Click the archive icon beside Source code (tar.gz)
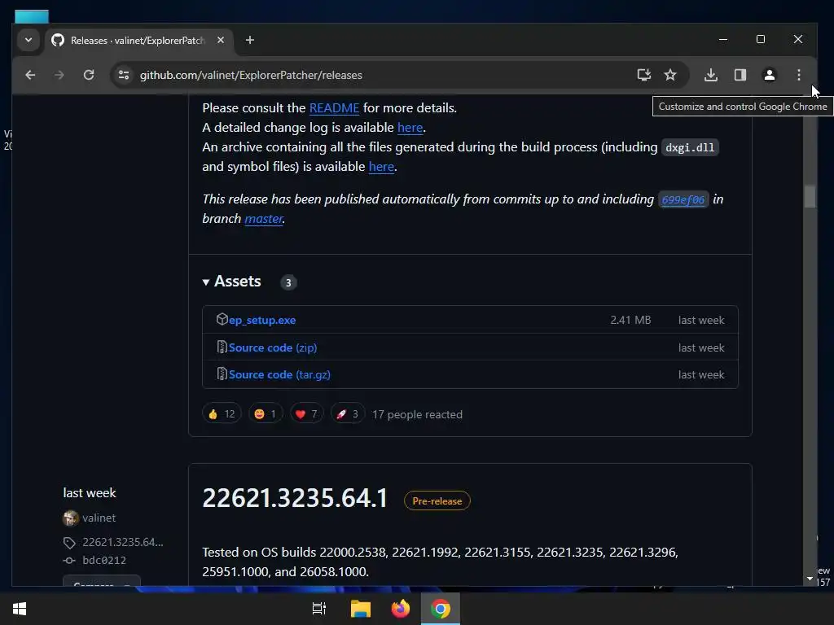Image resolution: width=834 pixels, height=625 pixels. click(x=222, y=374)
